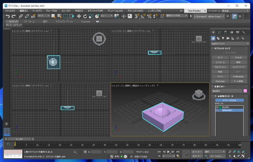The width and height of the screenshot is (253, 162).
Task: Select the Helpers category icon
Action: (x=233, y=38)
